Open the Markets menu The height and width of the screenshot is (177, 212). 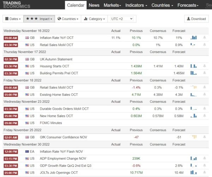(113, 5)
